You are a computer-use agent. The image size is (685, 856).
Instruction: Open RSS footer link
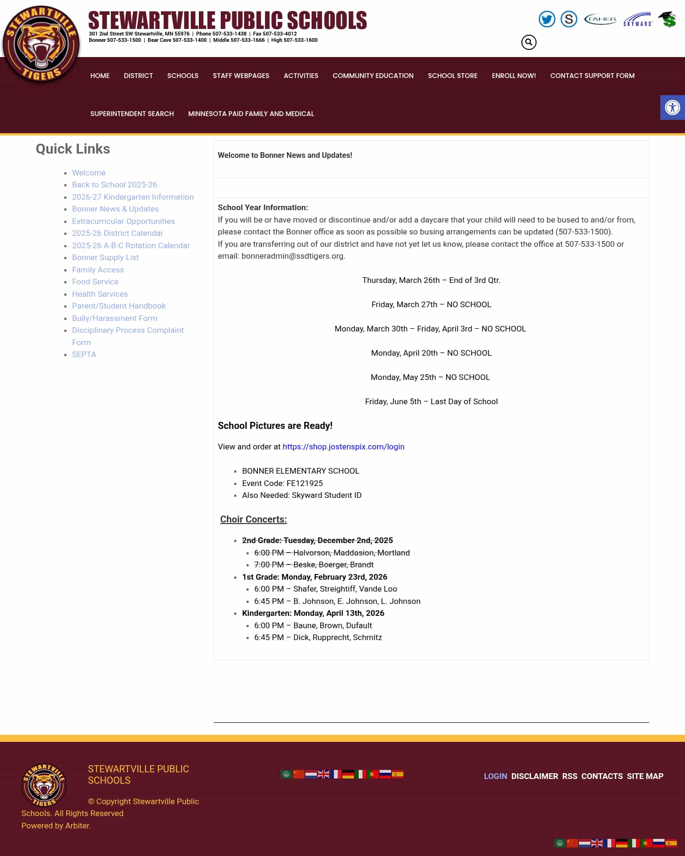pyautogui.click(x=570, y=776)
